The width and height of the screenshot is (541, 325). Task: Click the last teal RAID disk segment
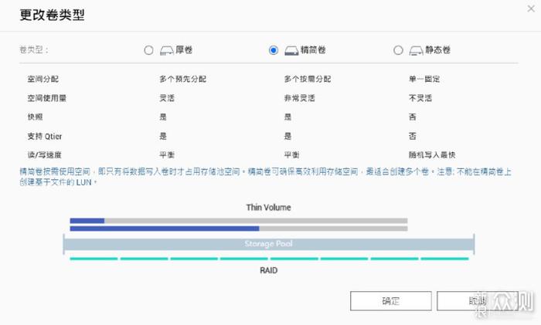point(444,259)
